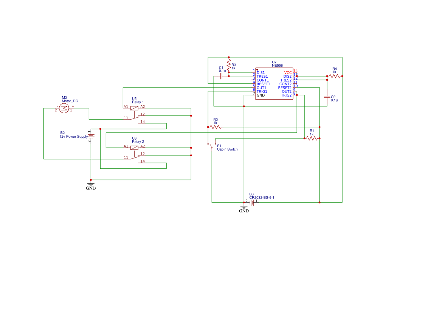This screenshot has height=312, width=442.
Task: Click the red 'VCC' pin label
Action: (288, 72)
